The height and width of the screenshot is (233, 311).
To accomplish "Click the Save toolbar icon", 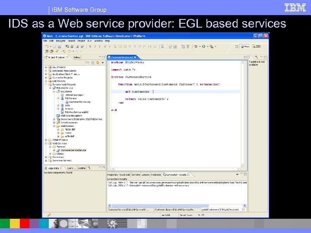I will [x=54, y=47].
